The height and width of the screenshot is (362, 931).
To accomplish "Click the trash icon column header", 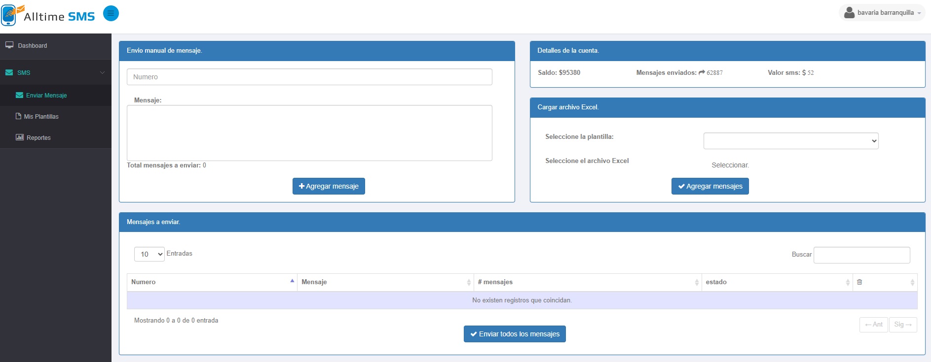I will pos(859,282).
